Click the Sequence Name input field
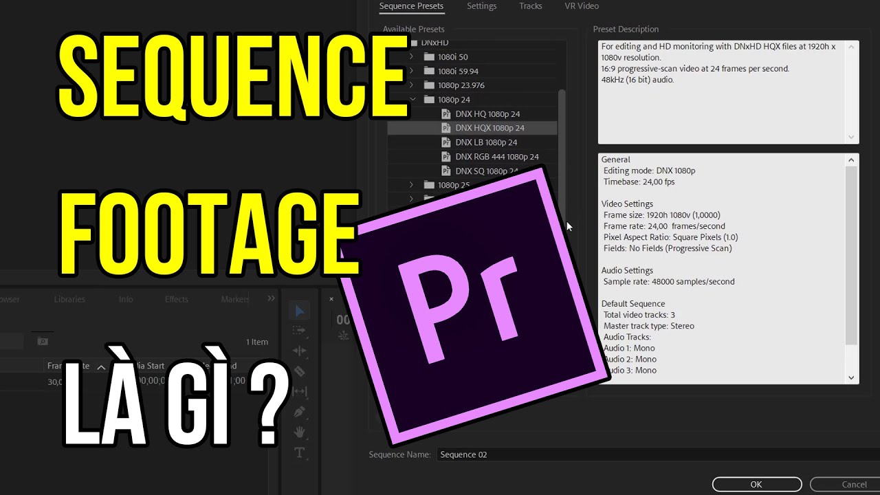This screenshot has height=495, width=880. [x=658, y=454]
